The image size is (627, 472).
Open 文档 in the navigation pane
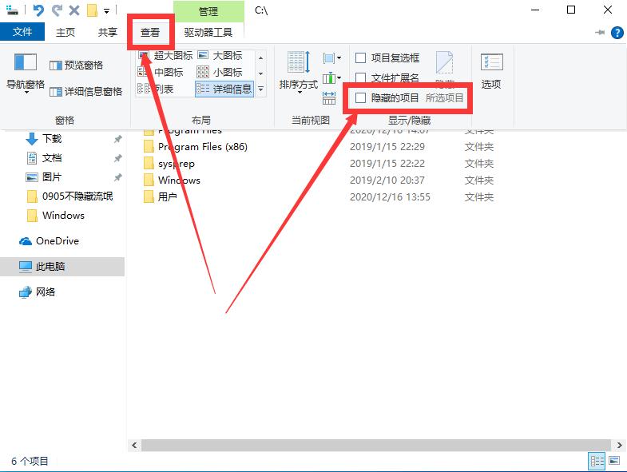[x=44, y=158]
